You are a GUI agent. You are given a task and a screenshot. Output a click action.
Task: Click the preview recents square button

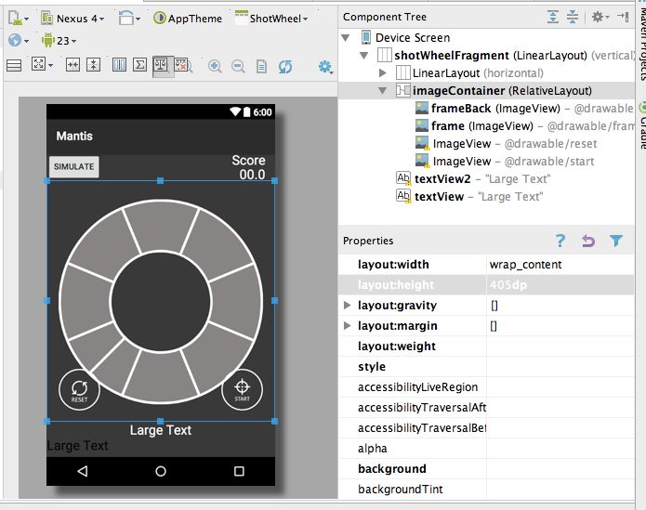[239, 471]
